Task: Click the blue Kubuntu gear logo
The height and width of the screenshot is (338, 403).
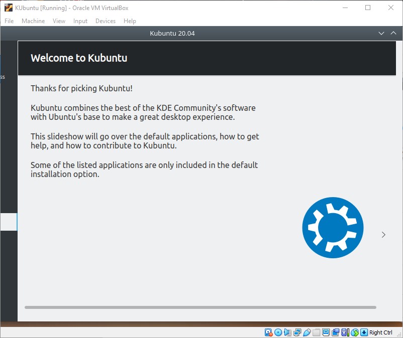Action: pos(333,228)
